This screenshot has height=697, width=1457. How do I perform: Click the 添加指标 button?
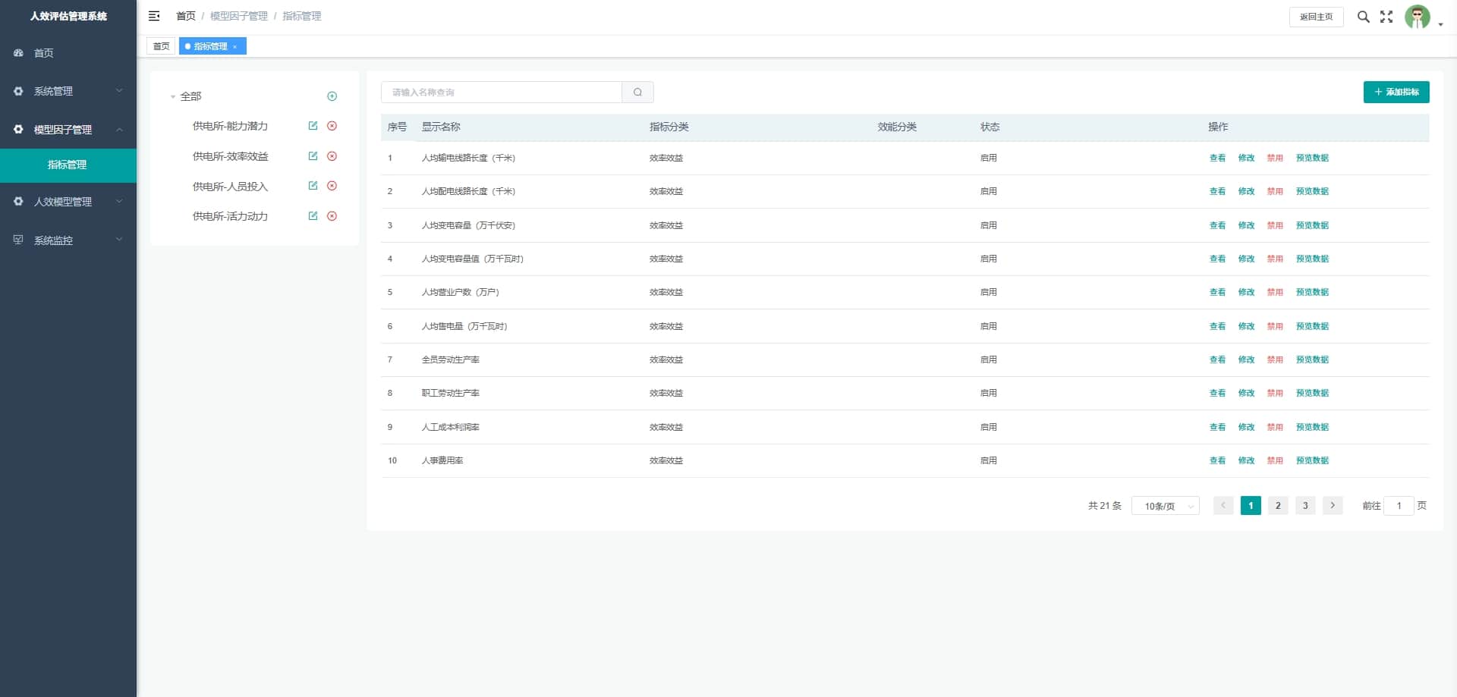click(1396, 92)
